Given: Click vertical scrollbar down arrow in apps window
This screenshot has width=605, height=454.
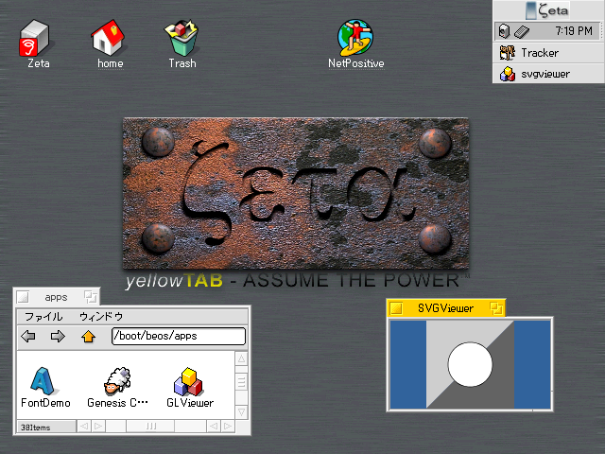Looking at the screenshot, I should (x=241, y=412).
